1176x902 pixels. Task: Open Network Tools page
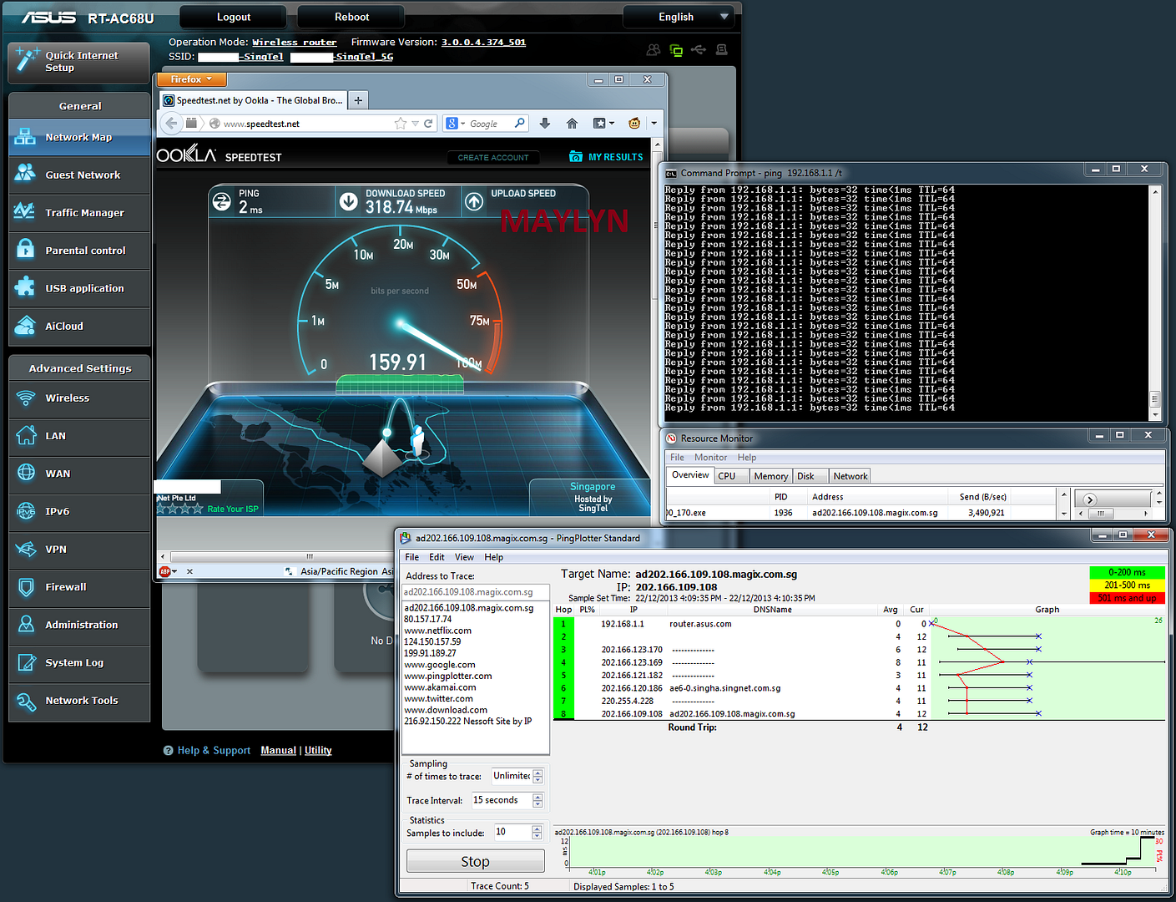point(79,701)
